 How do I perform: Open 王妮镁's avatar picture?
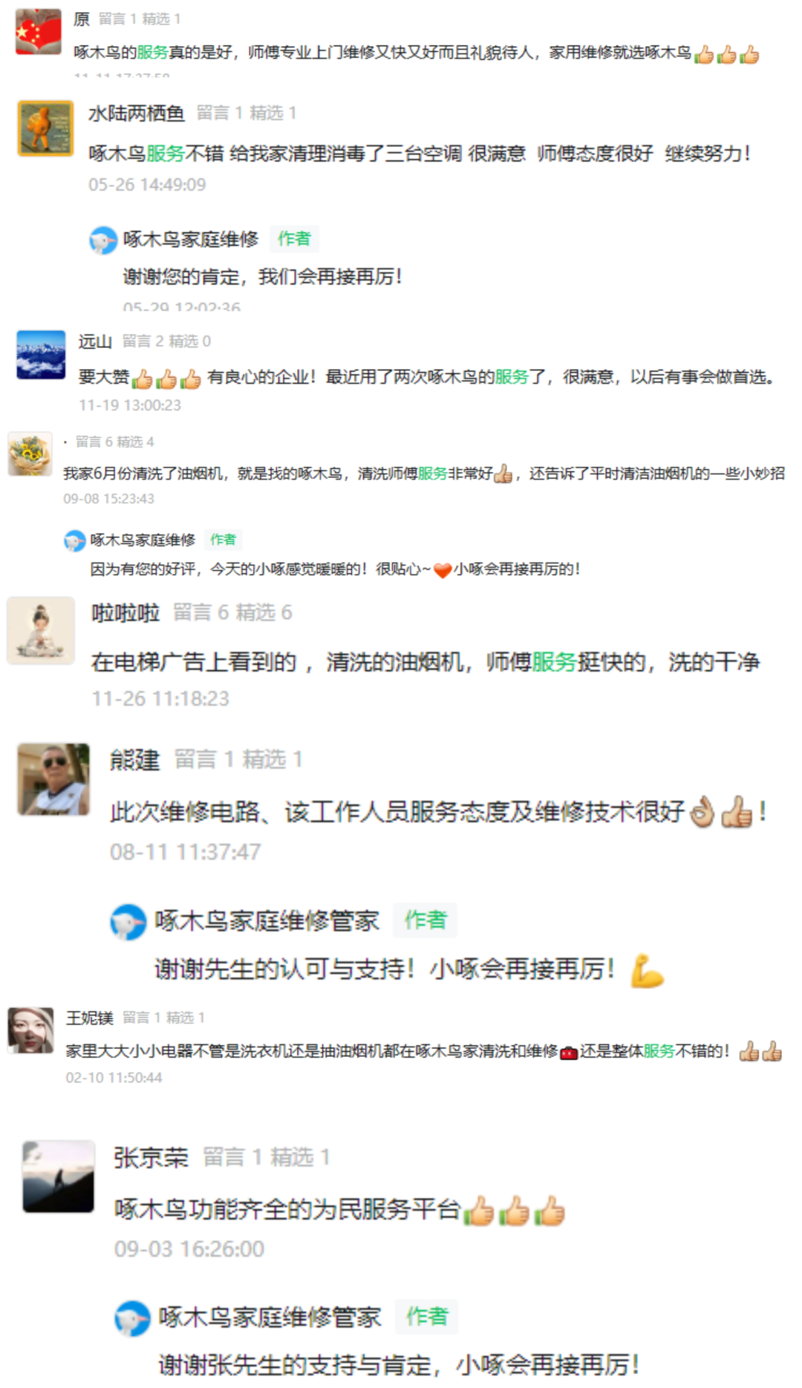(x=30, y=1030)
